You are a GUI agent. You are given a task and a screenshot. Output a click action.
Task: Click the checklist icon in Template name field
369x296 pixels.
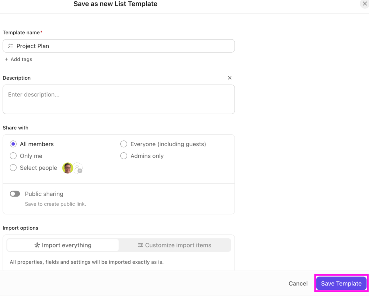tap(10, 46)
